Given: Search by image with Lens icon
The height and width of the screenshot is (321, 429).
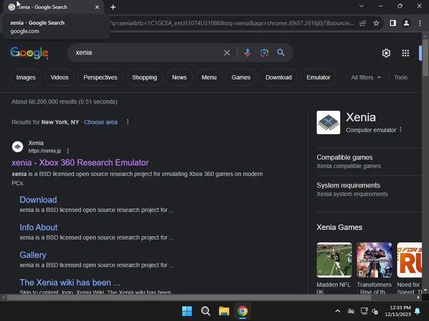Looking at the screenshot, I should [264, 53].
